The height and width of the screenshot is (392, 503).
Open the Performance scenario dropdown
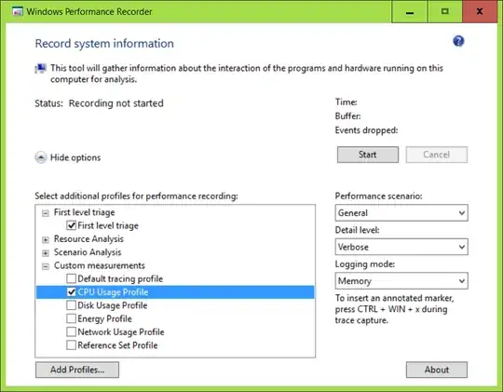(x=401, y=212)
